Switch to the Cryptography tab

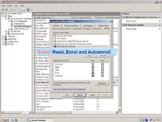[x=88, y=26]
